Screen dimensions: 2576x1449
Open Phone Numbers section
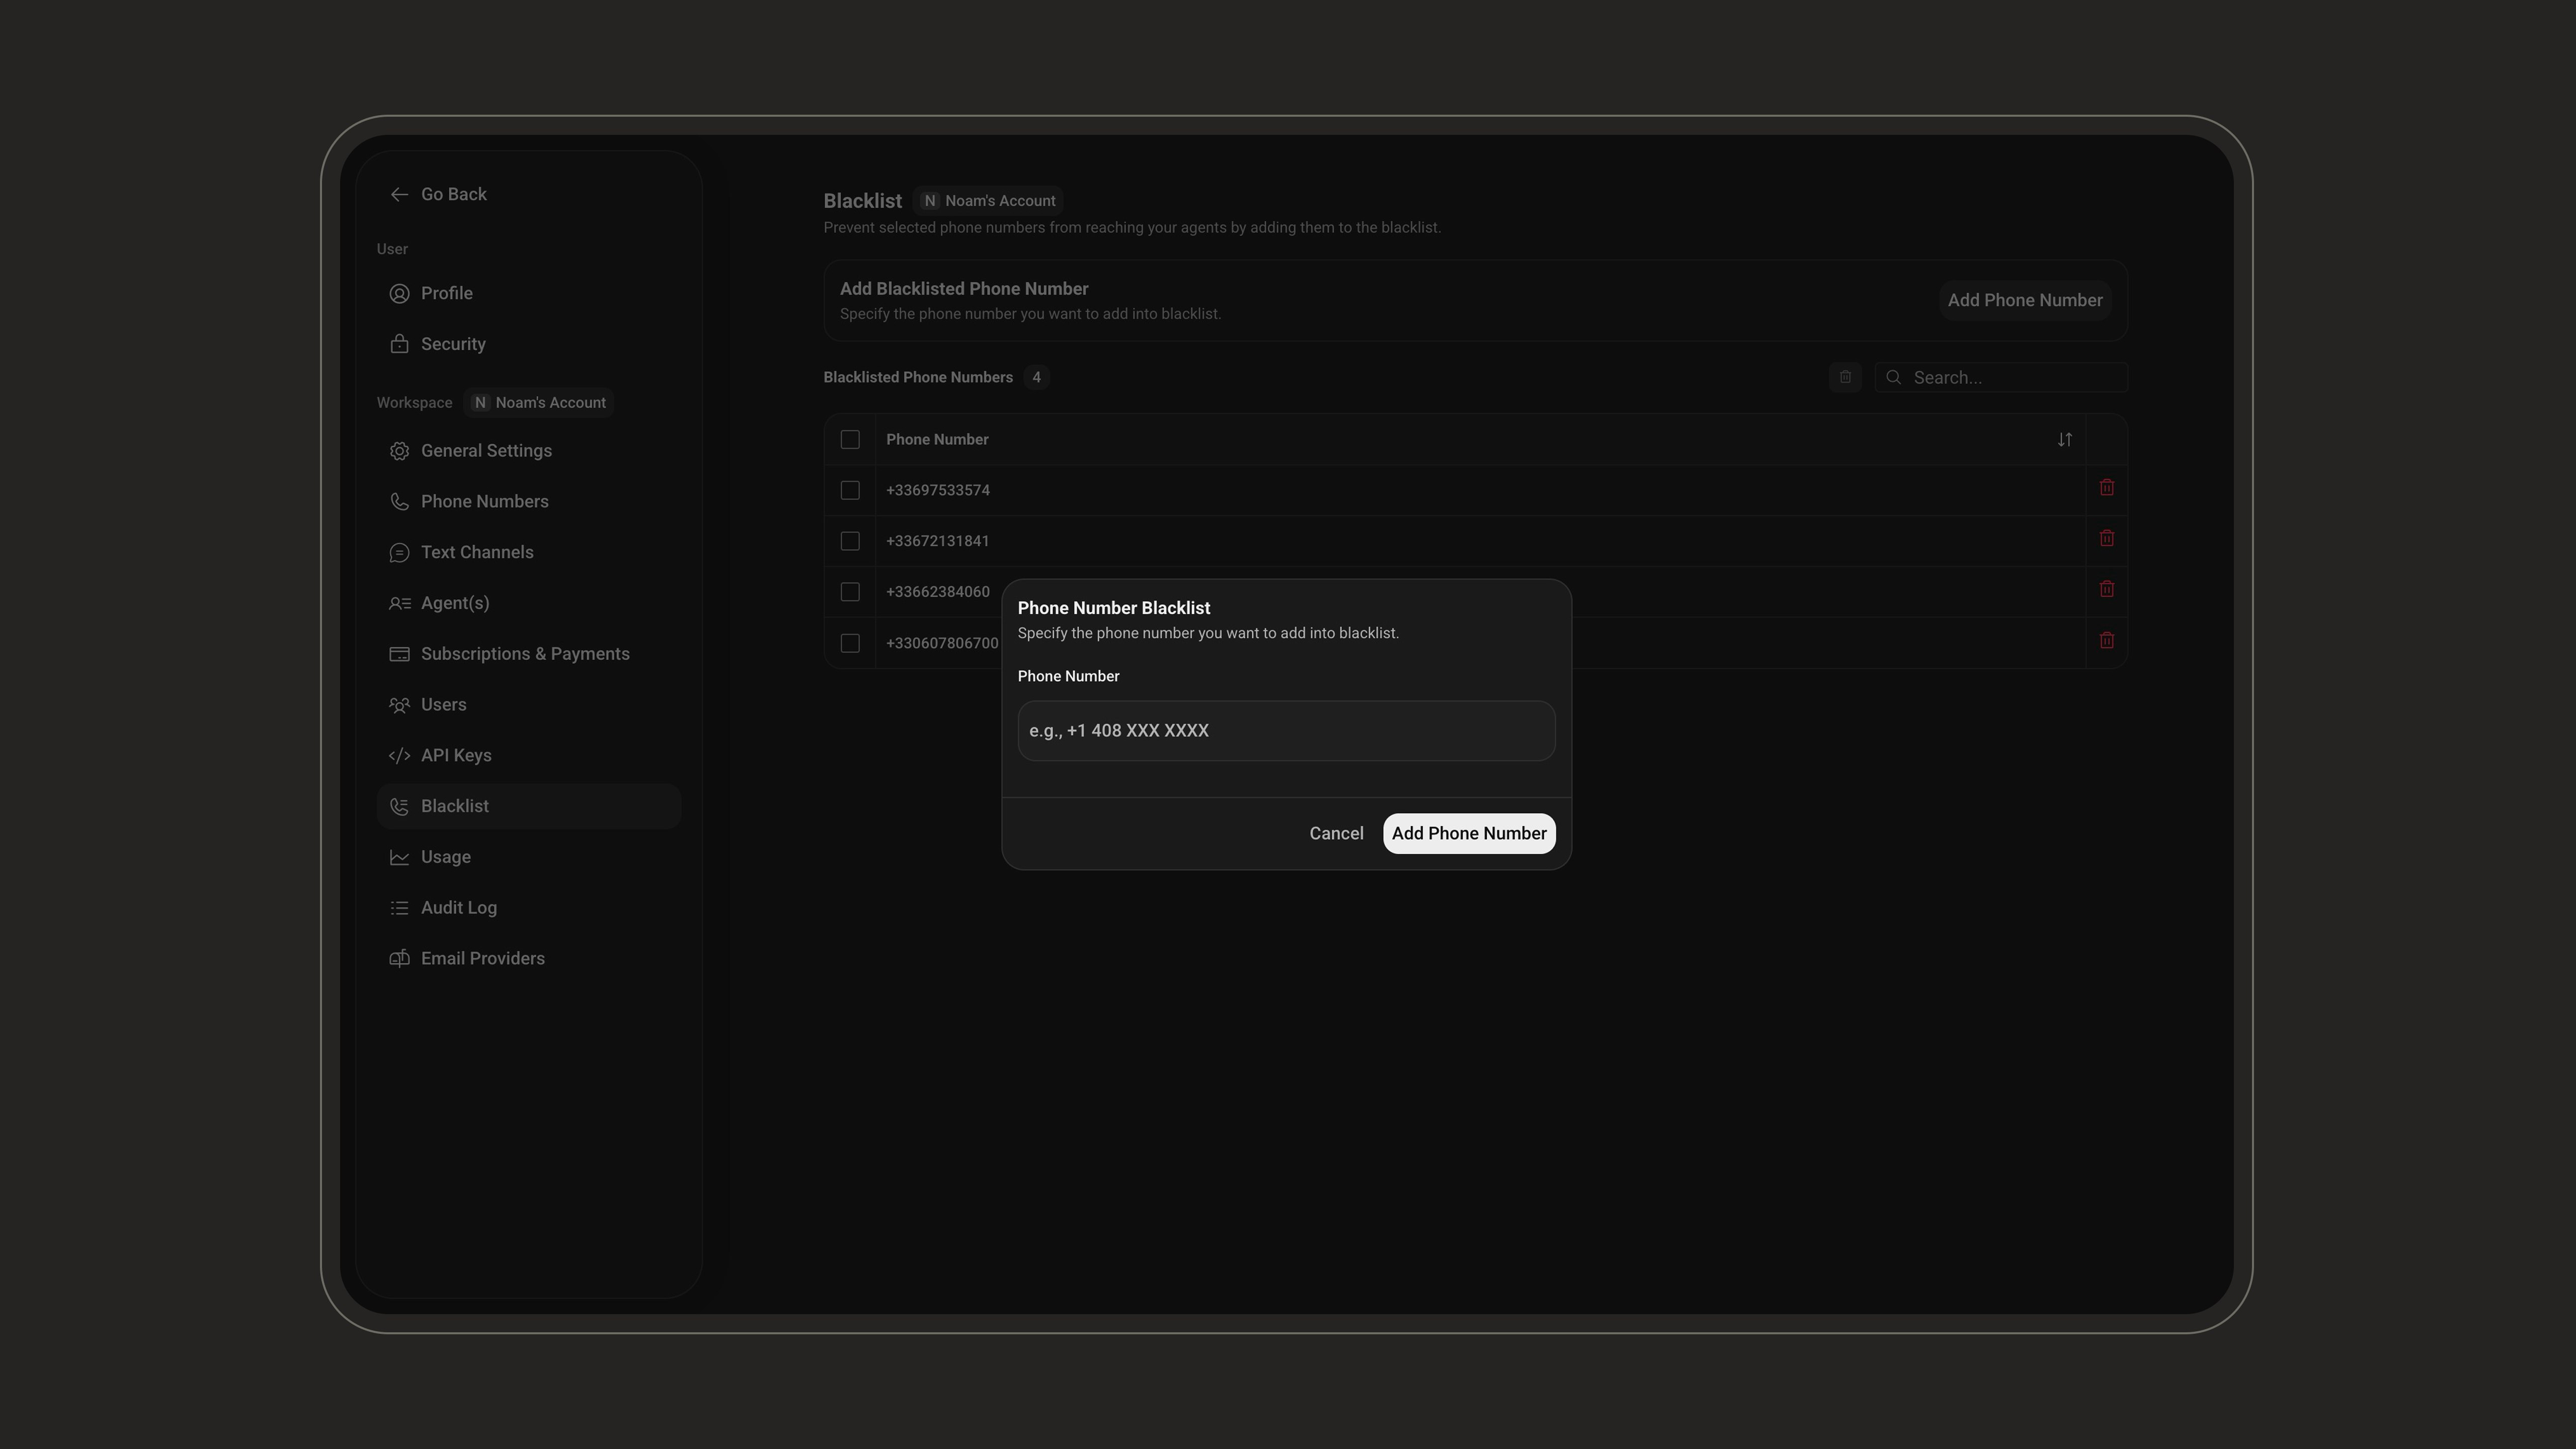tap(528, 502)
